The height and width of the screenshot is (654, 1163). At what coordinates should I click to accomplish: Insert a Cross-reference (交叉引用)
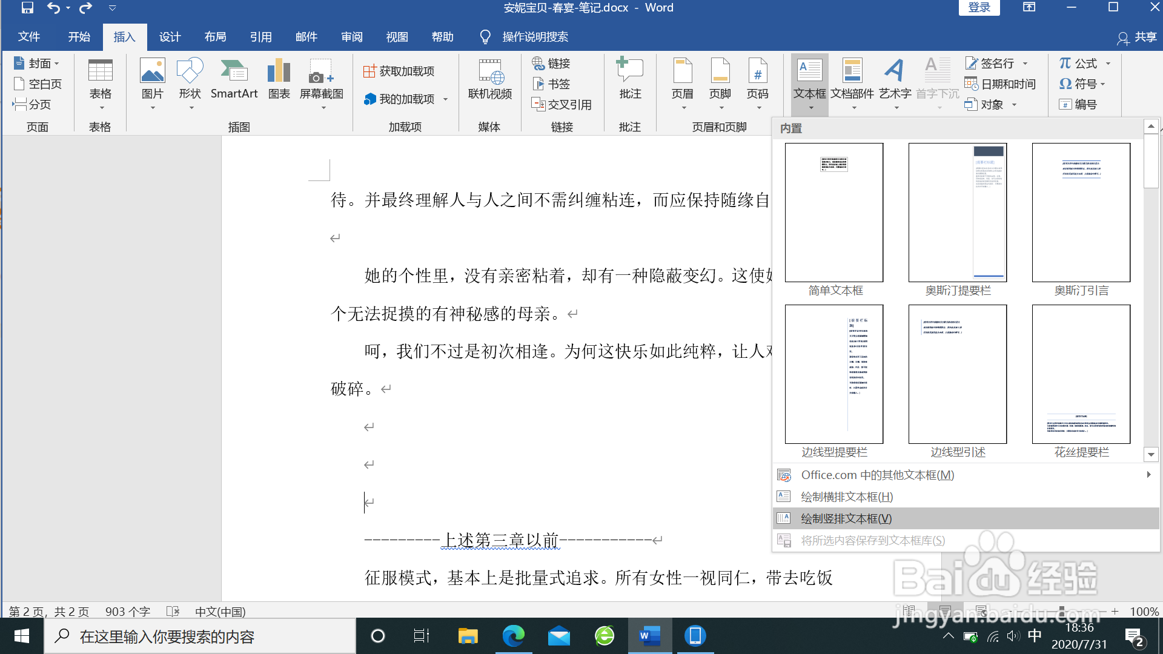[x=562, y=104]
